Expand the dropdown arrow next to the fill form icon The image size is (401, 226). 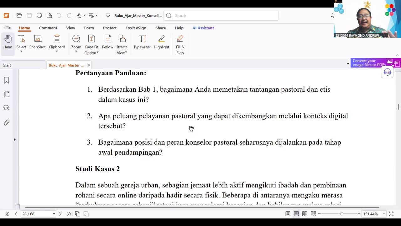tap(96, 15)
